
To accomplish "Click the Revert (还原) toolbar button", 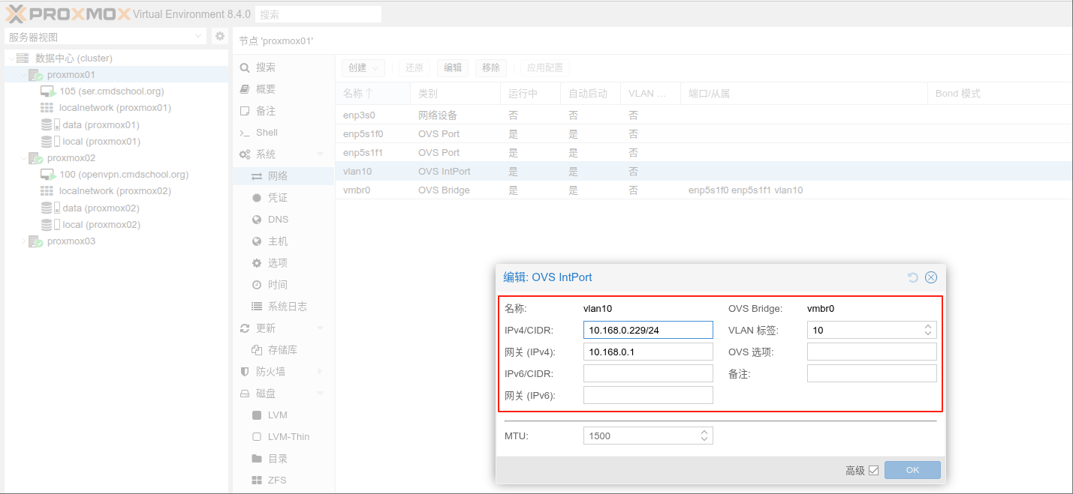I will point(414,67).
